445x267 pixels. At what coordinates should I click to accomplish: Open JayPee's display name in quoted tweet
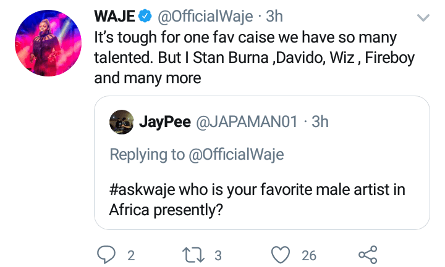165,122
